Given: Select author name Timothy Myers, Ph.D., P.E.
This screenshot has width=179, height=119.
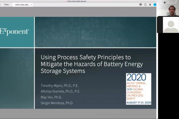Looking at the screenshot, I should [60, 85].
